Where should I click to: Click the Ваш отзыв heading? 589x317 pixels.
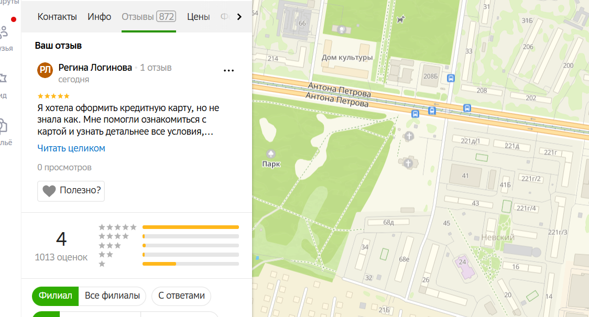58,46
